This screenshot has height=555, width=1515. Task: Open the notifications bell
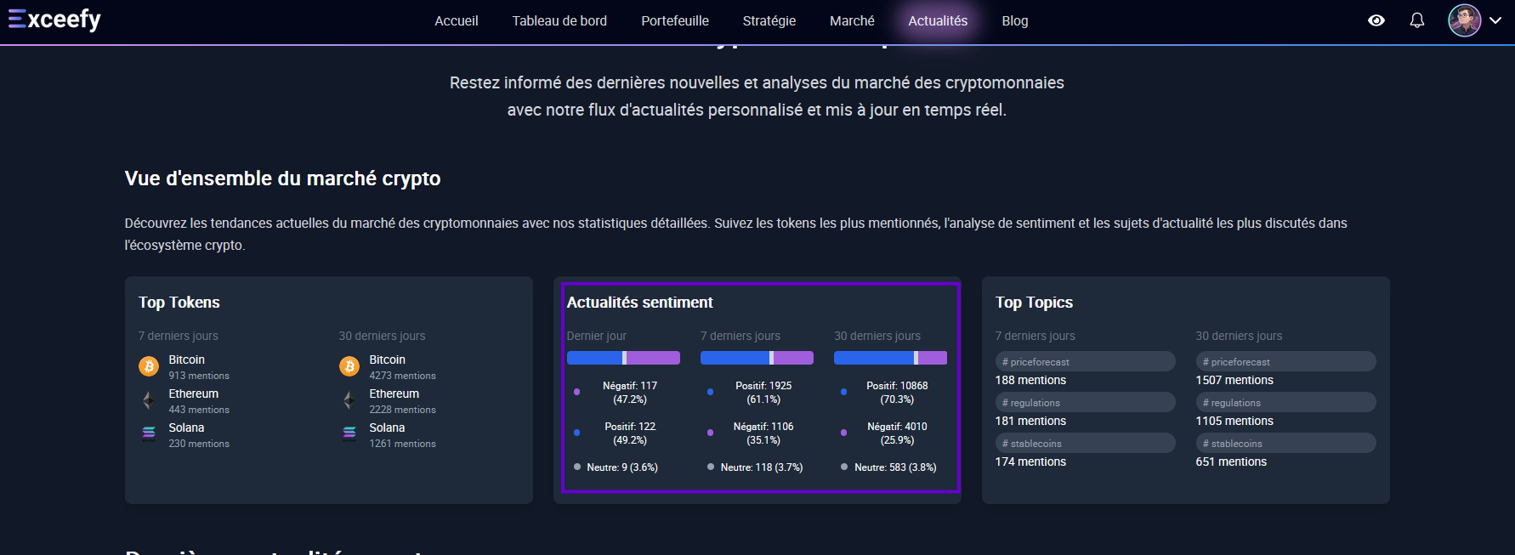click(1417, 20)
